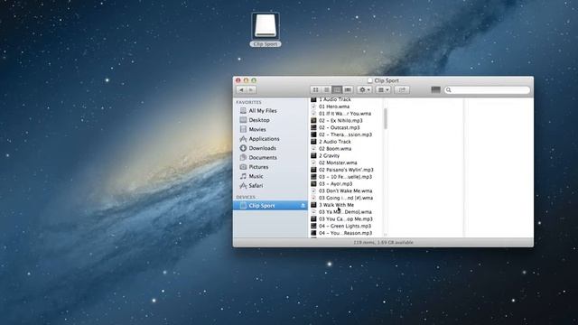Select file 01 If It Wa...r You.wma

(x=346, y=114)
